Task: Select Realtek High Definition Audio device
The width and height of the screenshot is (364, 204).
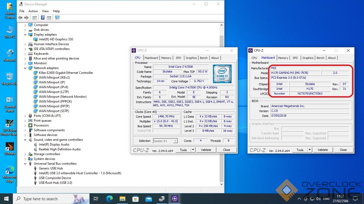Action: point(59,149)
